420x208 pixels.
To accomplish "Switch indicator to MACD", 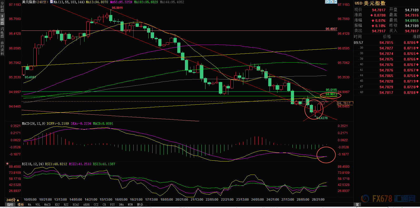I will [47, 205].
